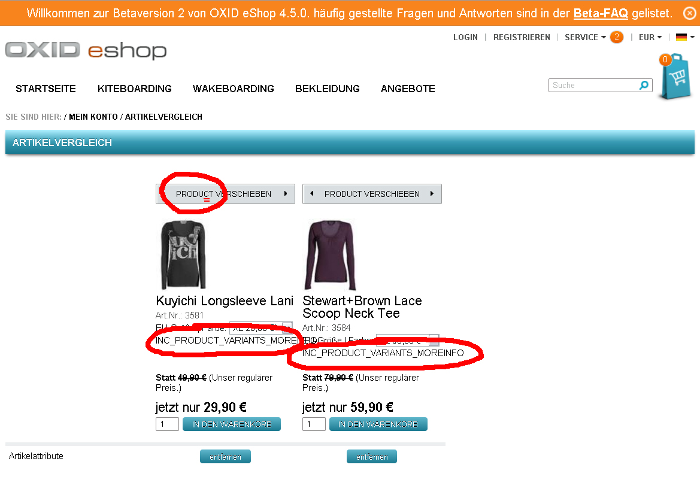Remove the Stewart+Brown tee from comparison
The height and width of the screenshot is (492, 700).
coord(371,457)
